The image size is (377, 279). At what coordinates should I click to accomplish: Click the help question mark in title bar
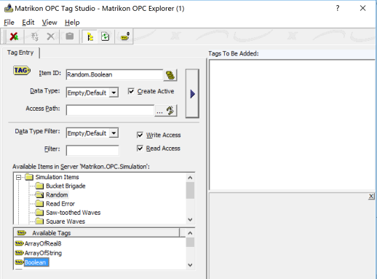(338, 8)
